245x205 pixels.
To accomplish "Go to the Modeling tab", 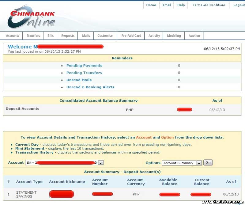I will [174, 36].
